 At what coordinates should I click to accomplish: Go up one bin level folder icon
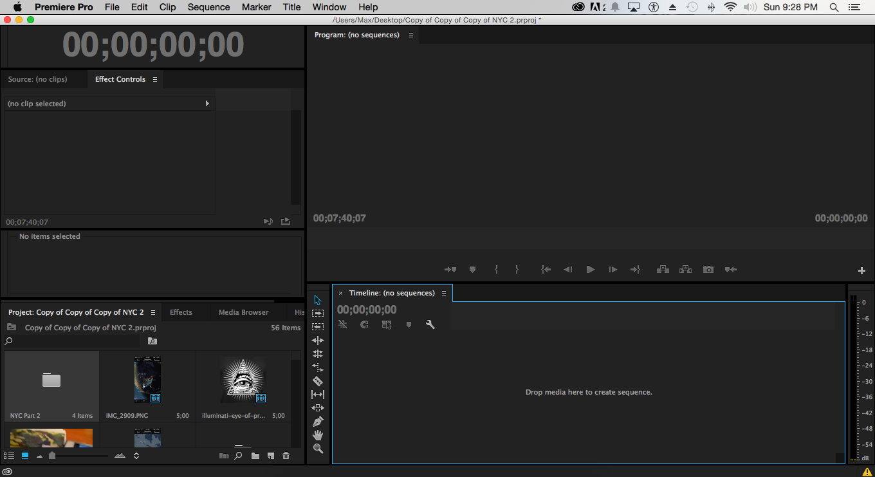click(x=12, y=328)
